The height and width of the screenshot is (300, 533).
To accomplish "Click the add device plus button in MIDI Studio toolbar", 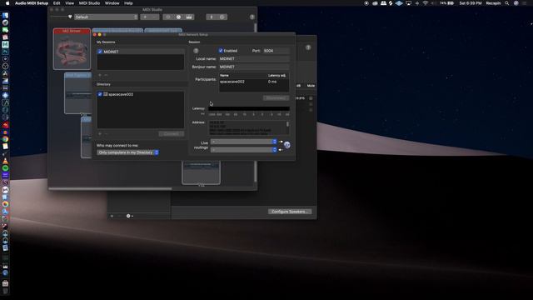I will pyautogui.click(x=145, y=17).
